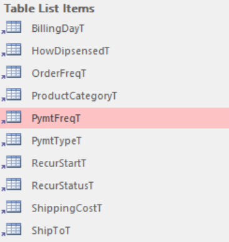This screenshot has width=229, height=242.
Task: Choose ShippingCostT in the table list
Action: 67,208
